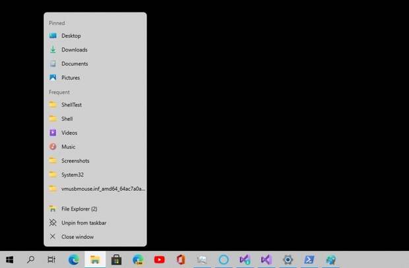The image size is (409, 268).
Task: Open Task View on the taskbar
Action: click(x=51, y=259)
